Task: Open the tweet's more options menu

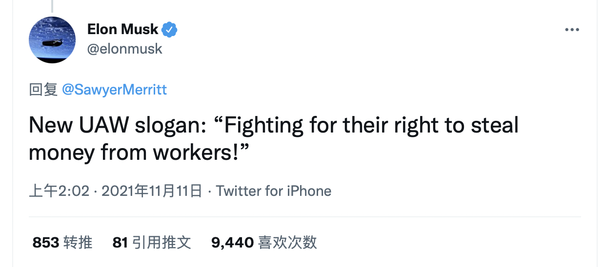Action: coord(571,30)
